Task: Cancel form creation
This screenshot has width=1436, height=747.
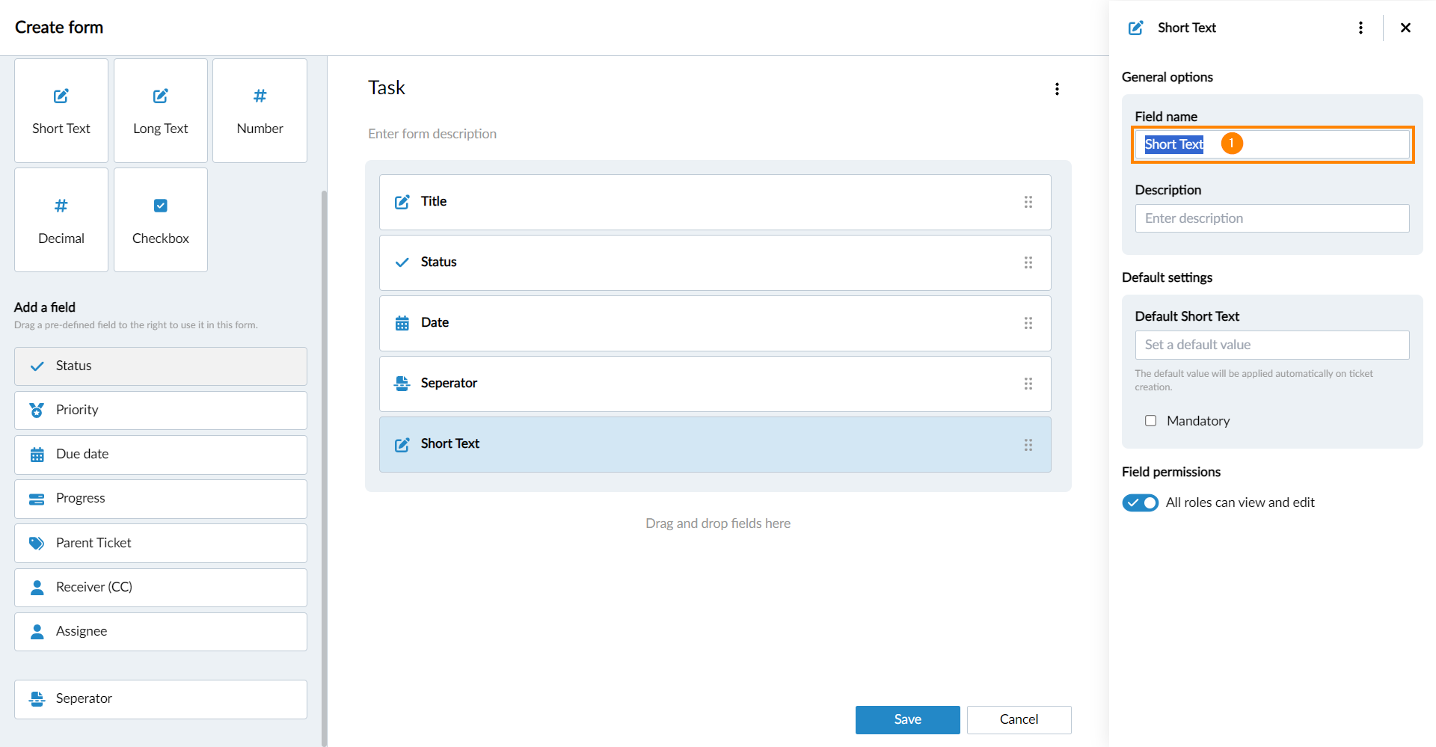Action: click(x=1019, y=719)
